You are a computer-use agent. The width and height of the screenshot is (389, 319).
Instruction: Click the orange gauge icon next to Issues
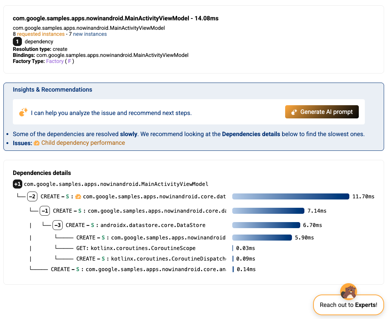(x=37, y=143)
